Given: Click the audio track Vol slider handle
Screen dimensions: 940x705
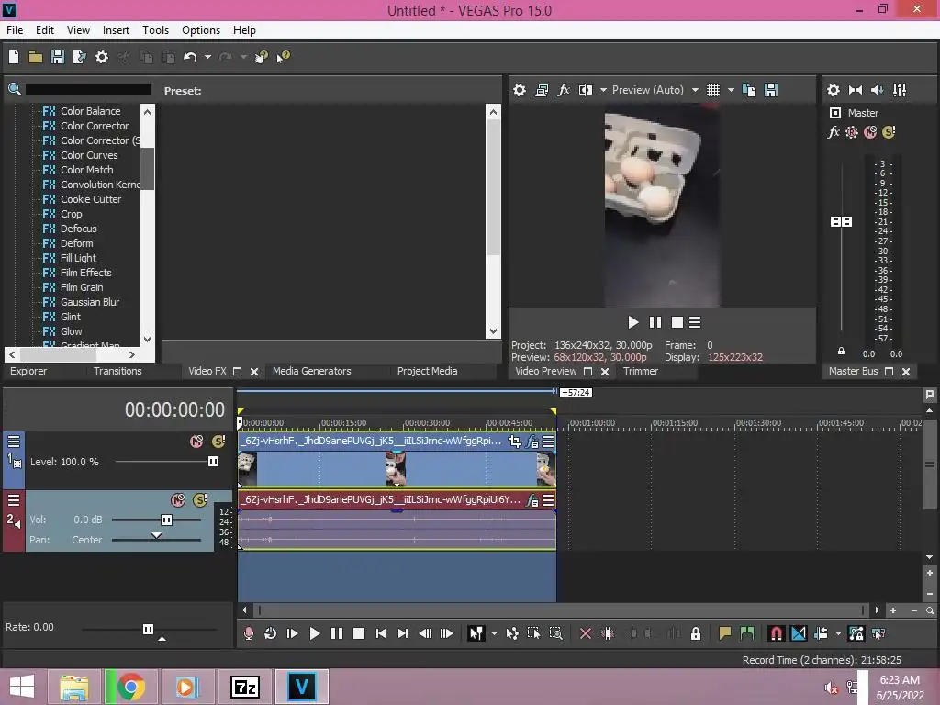Looking at the screenshot, I should pos(167,520).
